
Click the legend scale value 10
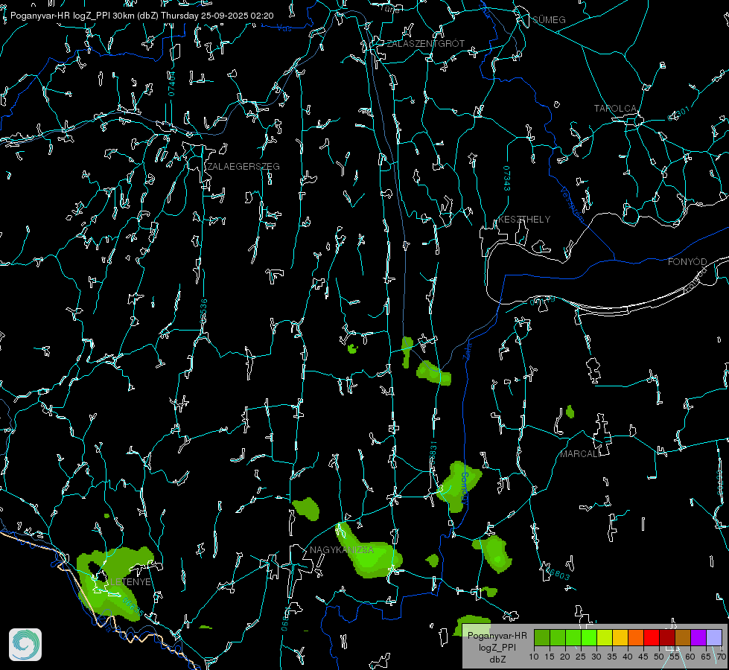click(x=534, y=657)
